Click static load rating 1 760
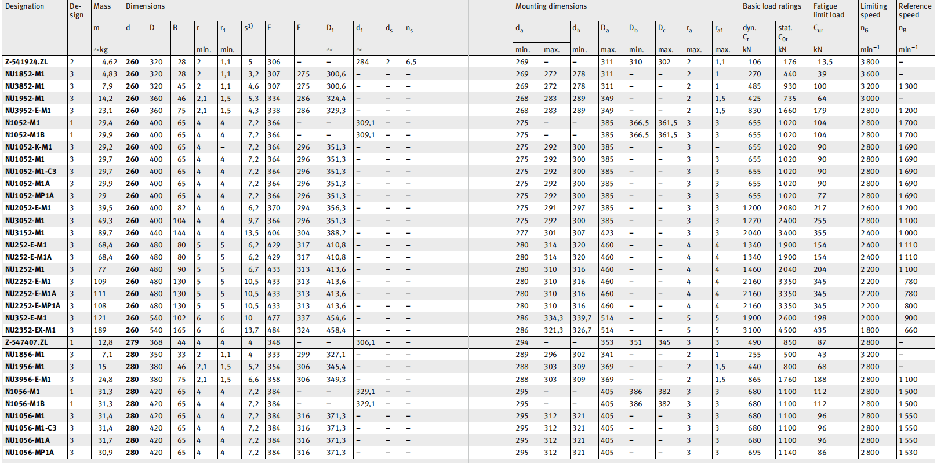The width and height of the screenshot is (937, 463). (787, 380)
